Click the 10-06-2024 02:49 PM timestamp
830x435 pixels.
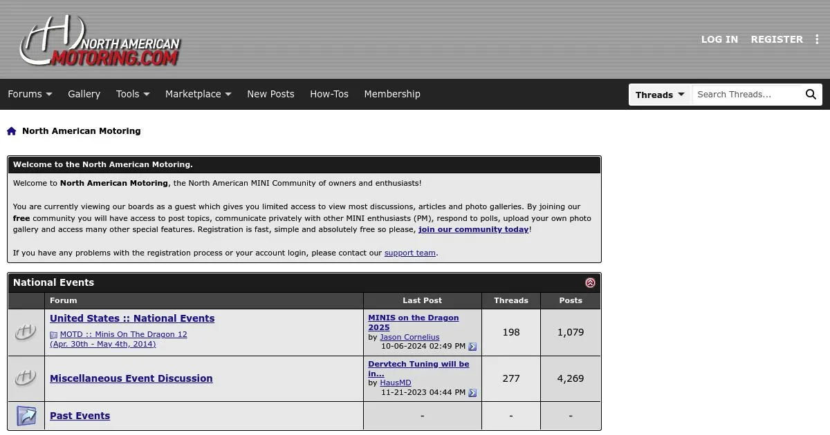pos(423,347)
